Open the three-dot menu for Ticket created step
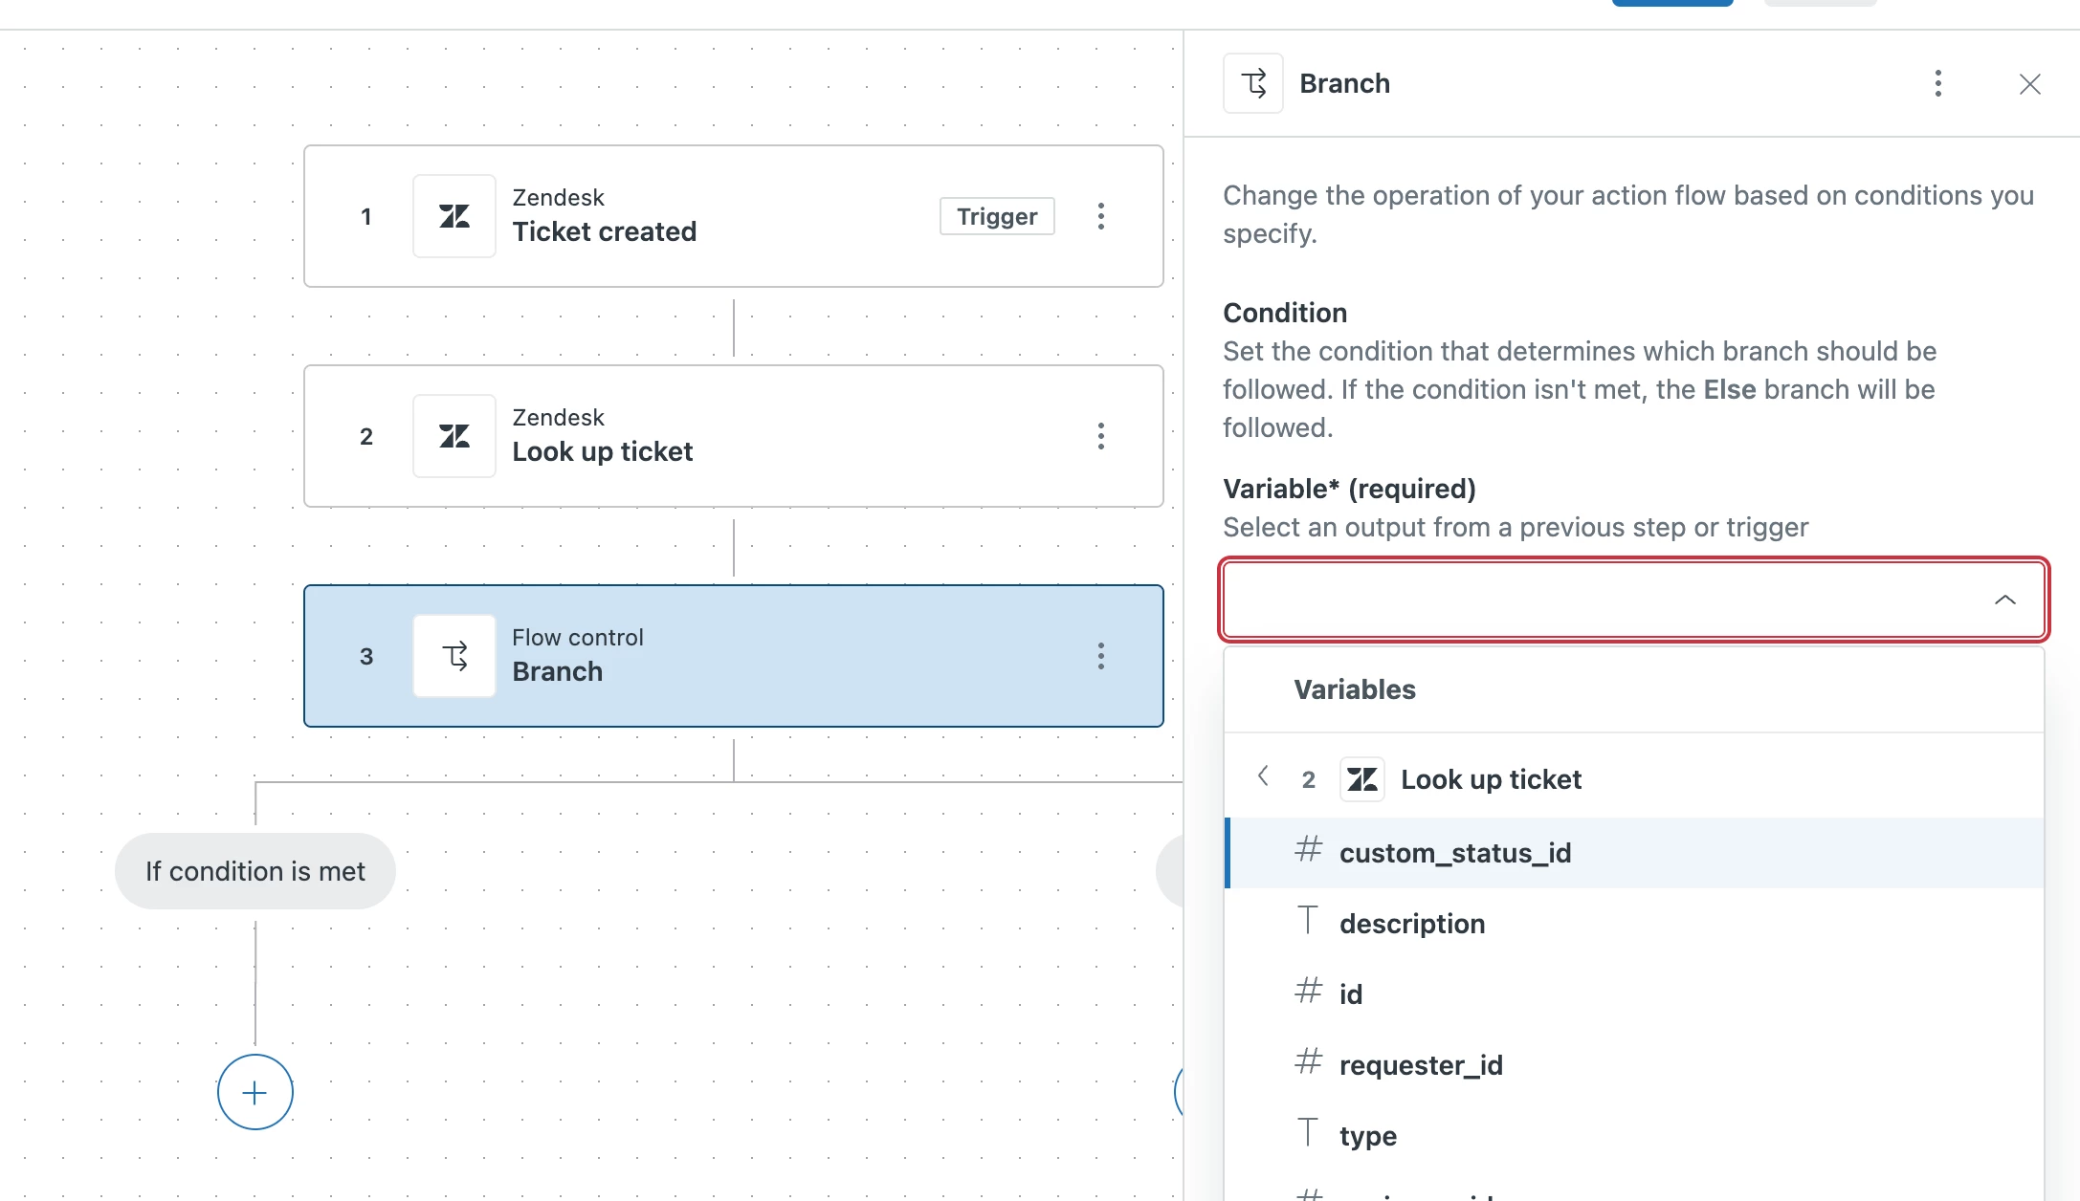 click(x=1101, y=216)
